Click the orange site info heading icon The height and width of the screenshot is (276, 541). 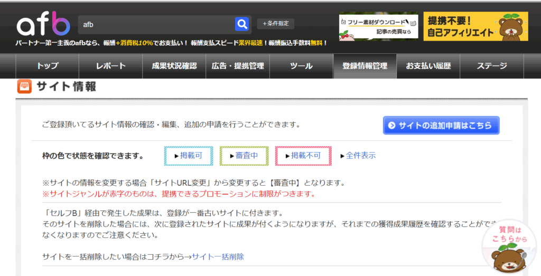pos(25,87)
